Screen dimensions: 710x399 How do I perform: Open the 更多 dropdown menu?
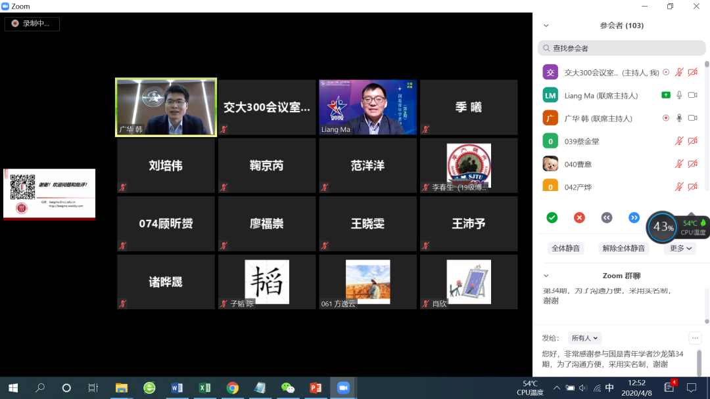[680, 249]
